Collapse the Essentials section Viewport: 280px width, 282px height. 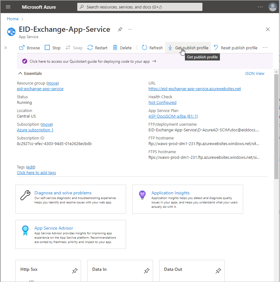(21, 74)
